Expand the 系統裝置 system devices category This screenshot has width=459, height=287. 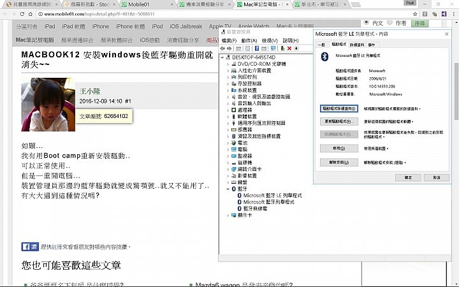click(228, 90)
